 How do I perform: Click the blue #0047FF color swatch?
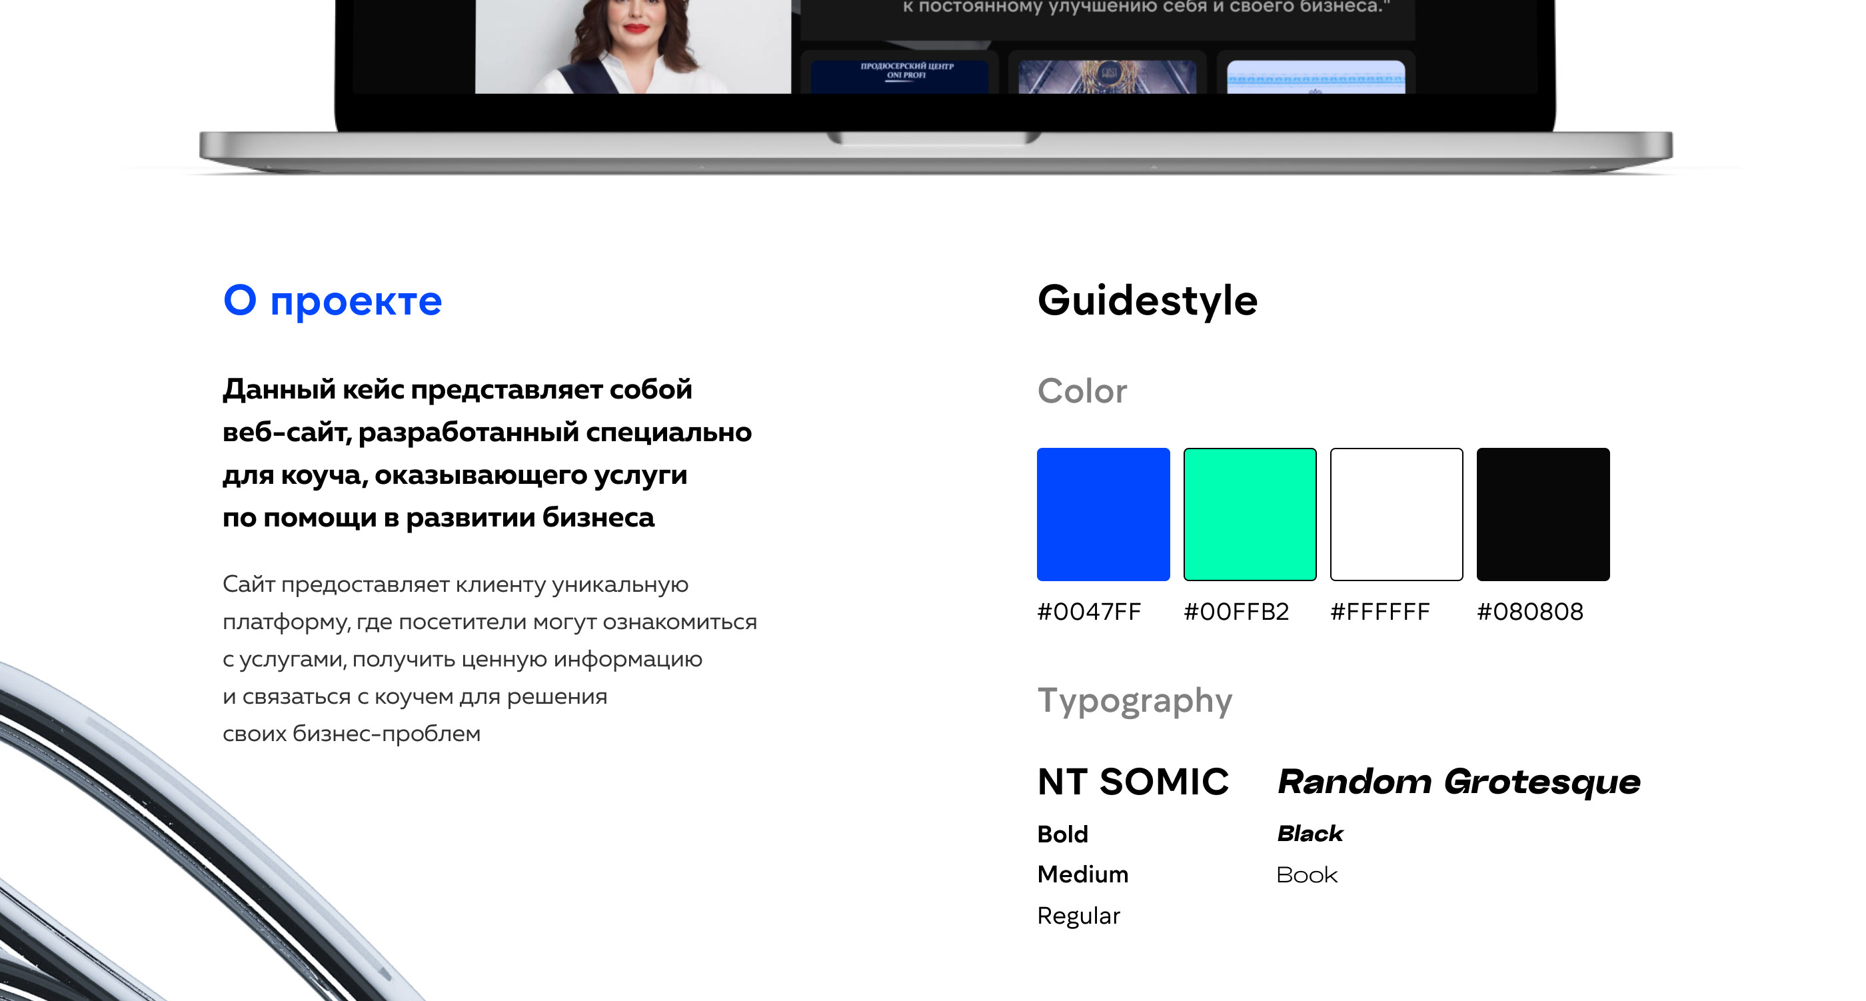coord(1102,514)
